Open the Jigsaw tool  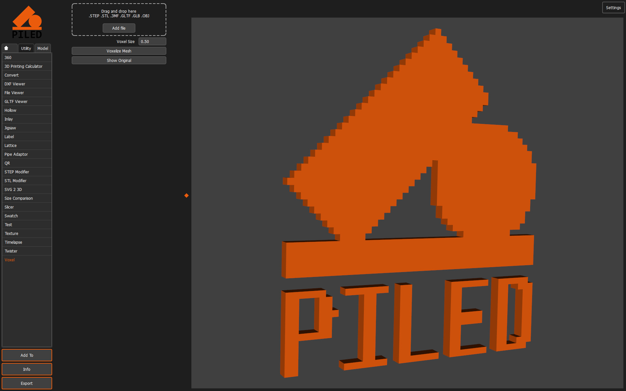click(27, 128)
